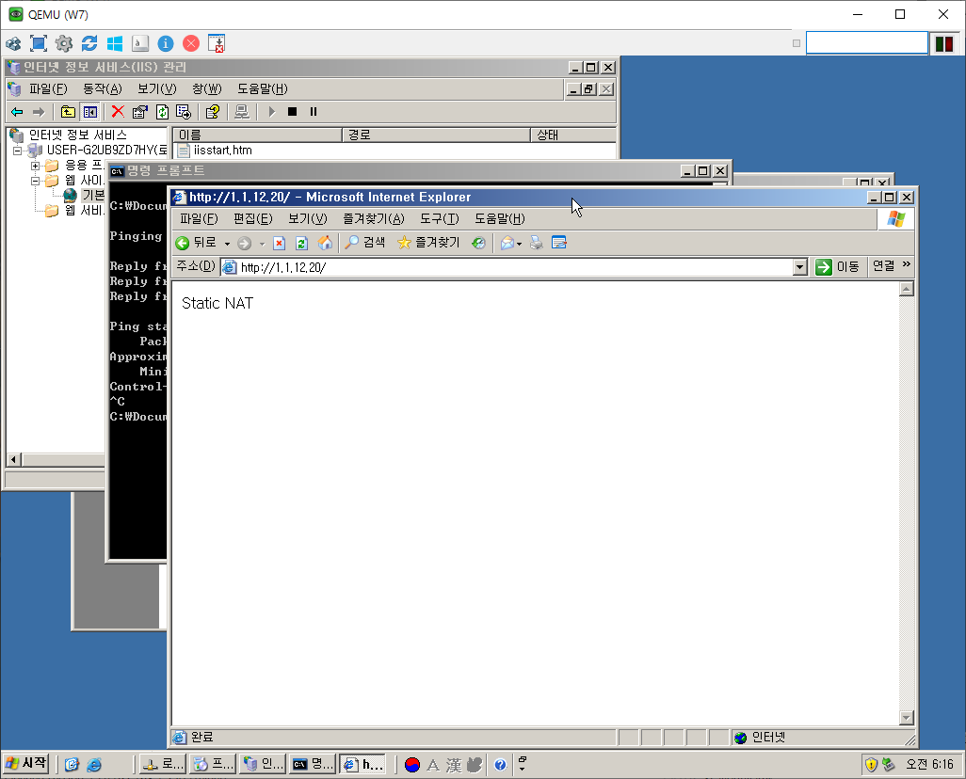Open the 동작(A) menu in IIS manager
Viewport: 966px width, 779px height.
click(103, 88)
